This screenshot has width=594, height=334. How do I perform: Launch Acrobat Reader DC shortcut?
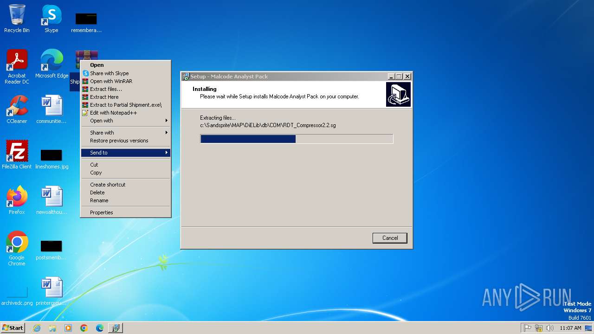pyautogui.click(x=17, y=67)
